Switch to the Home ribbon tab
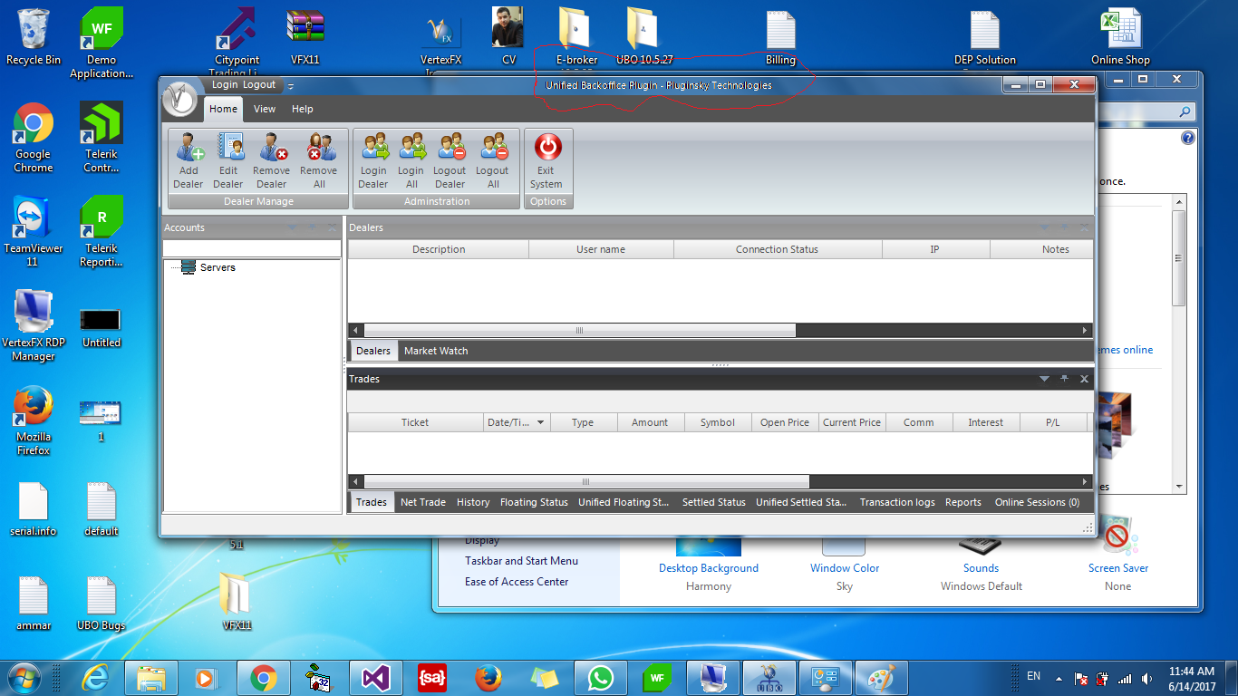Screen dimensions: 1238x696 (223, 109)
